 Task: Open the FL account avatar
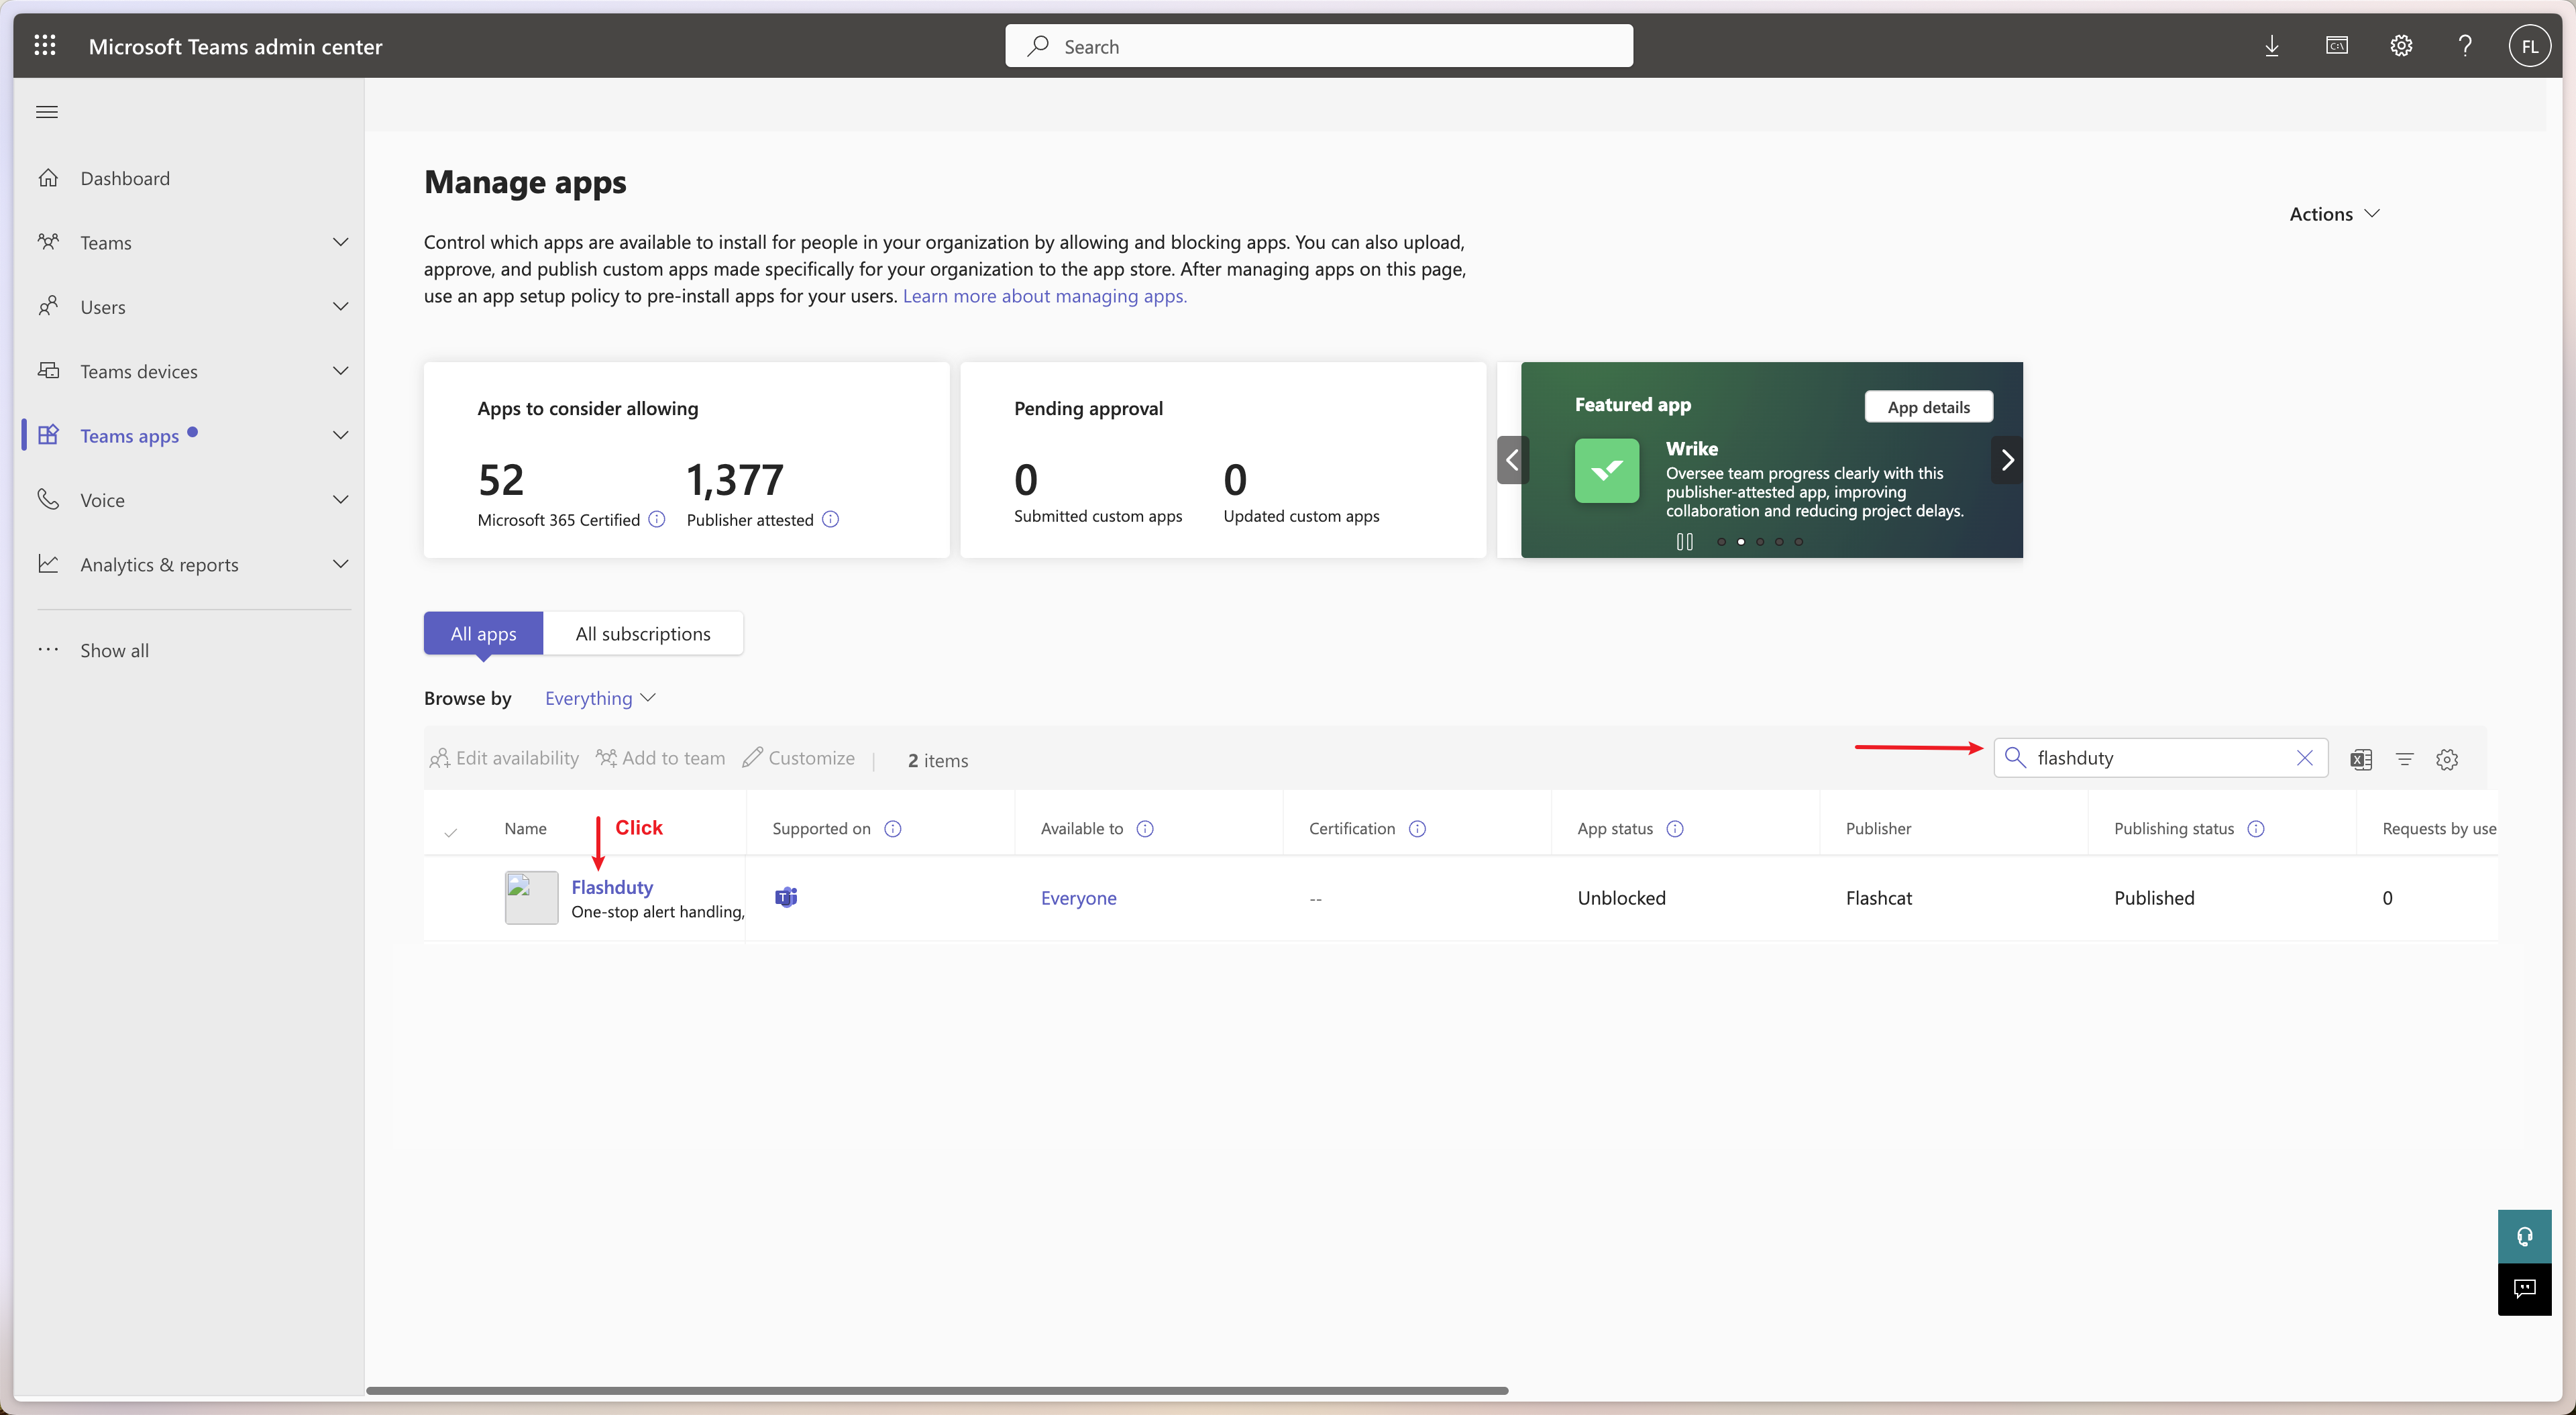(x=2529, y=46)
